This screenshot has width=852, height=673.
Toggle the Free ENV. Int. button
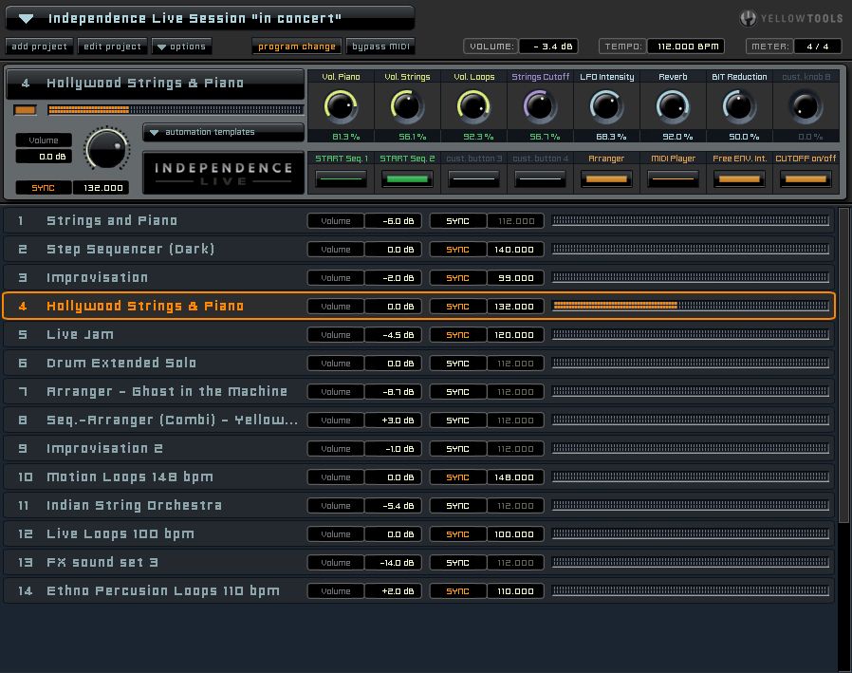pyautogui.click(x=739, y=178)
